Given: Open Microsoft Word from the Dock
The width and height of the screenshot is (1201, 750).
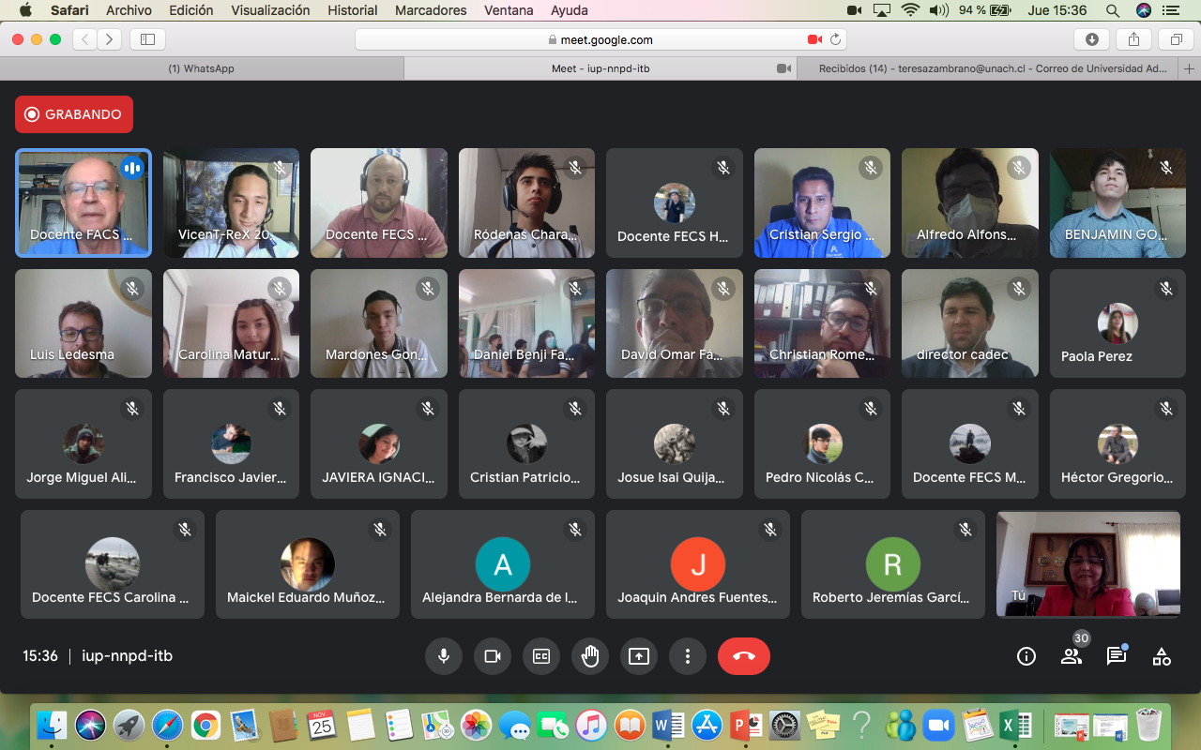Looking at the screenshot, I should click(x=667, y=725).
